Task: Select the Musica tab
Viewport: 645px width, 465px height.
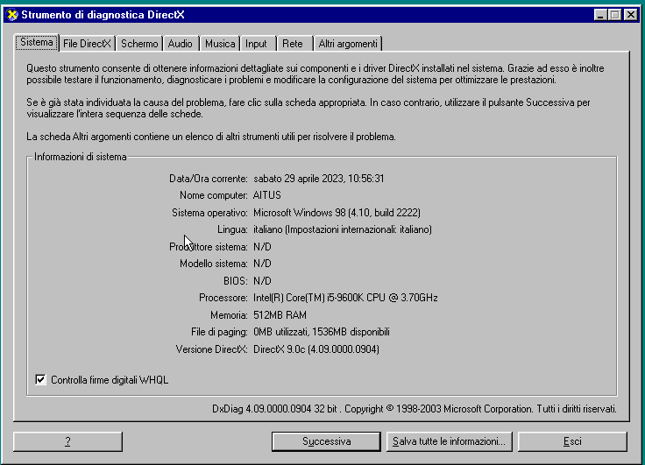Action: tap(220, 44)
